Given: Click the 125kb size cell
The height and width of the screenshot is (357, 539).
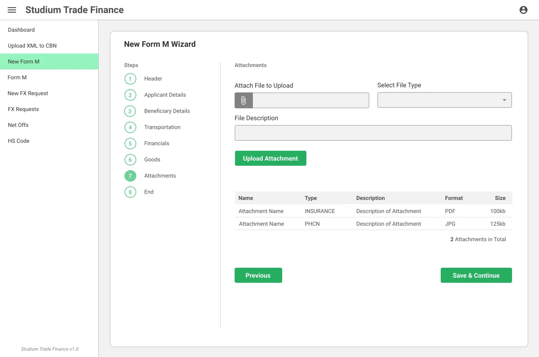Looking at the screenshot, I should (x=498, y=224).
